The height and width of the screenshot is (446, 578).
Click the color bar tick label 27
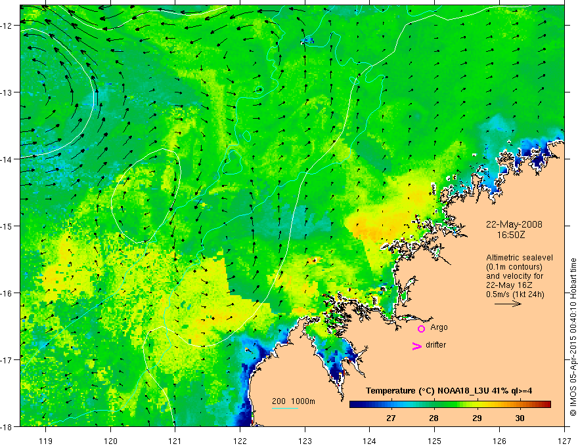(x=391, y=418)
